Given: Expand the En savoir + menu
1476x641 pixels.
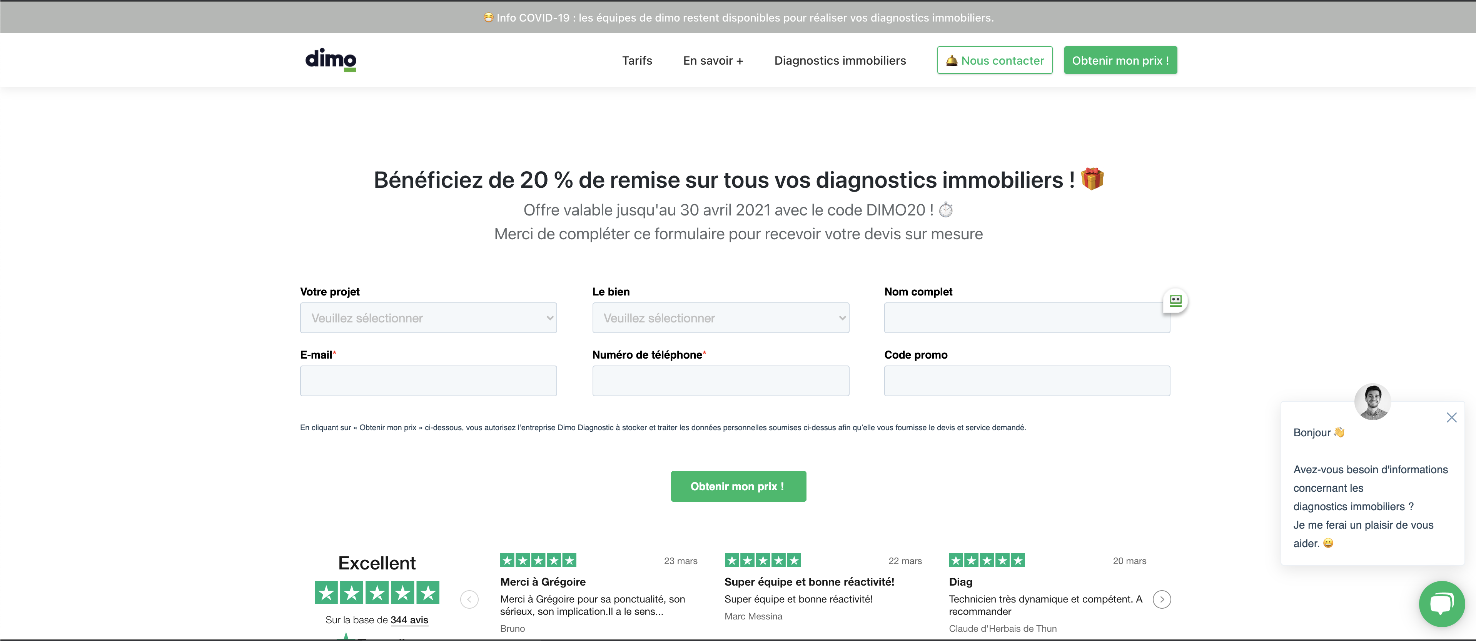Looking at the screenshot, I should [713, 61].
